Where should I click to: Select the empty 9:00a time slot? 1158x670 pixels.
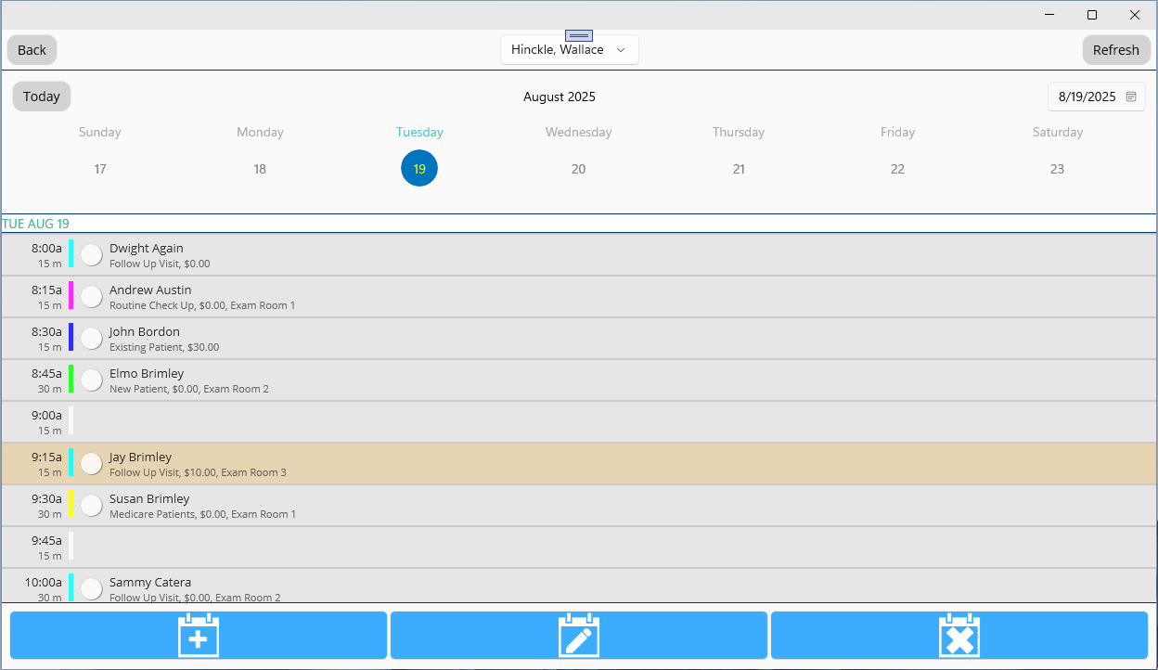579,422
